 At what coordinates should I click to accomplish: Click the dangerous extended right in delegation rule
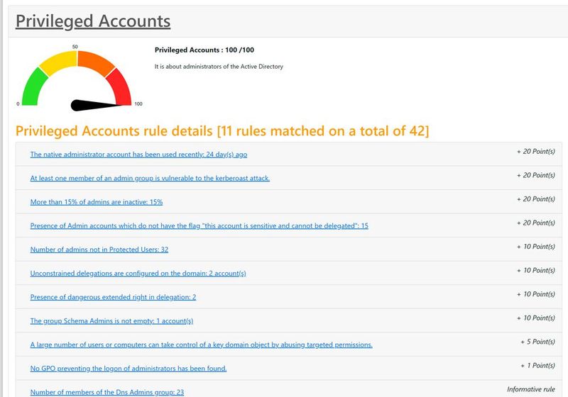point(113,297)
